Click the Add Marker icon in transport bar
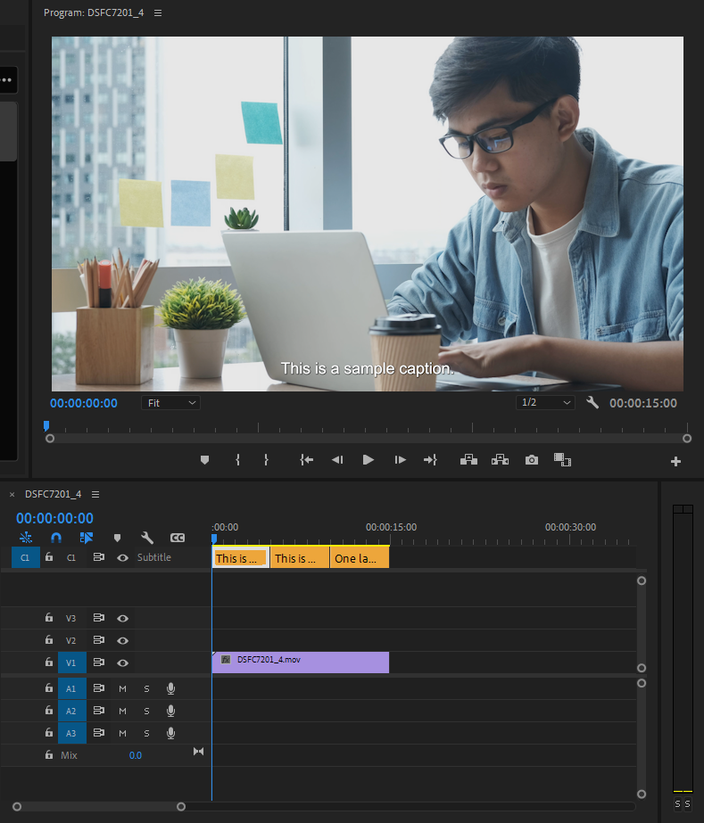The height and width of the screenshot is (823, 704). [x=204, y=460]
